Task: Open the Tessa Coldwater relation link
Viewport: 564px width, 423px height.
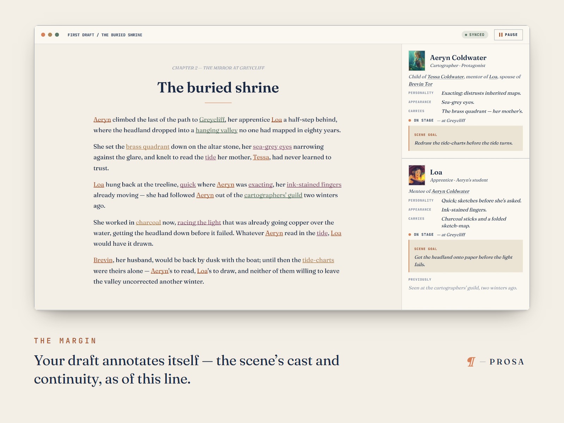Action: [x=446, y=76]
